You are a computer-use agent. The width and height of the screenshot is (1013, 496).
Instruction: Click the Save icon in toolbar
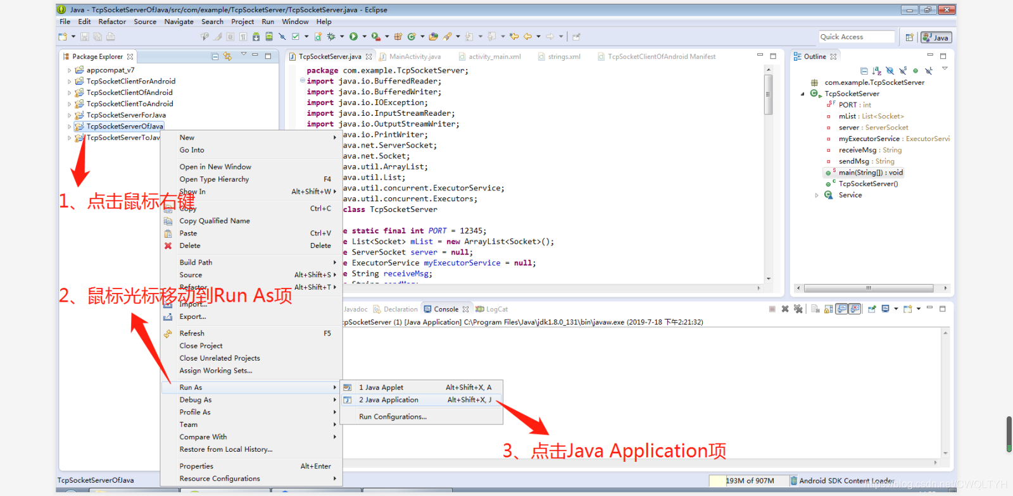(85, 37)
